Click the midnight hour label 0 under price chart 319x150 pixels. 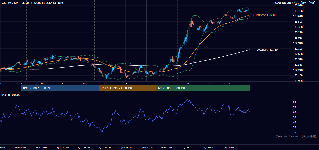(x=188, y=83)
